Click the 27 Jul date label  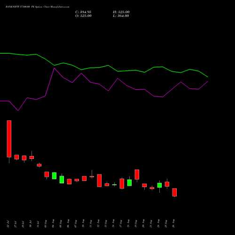(x=16, y=224)
